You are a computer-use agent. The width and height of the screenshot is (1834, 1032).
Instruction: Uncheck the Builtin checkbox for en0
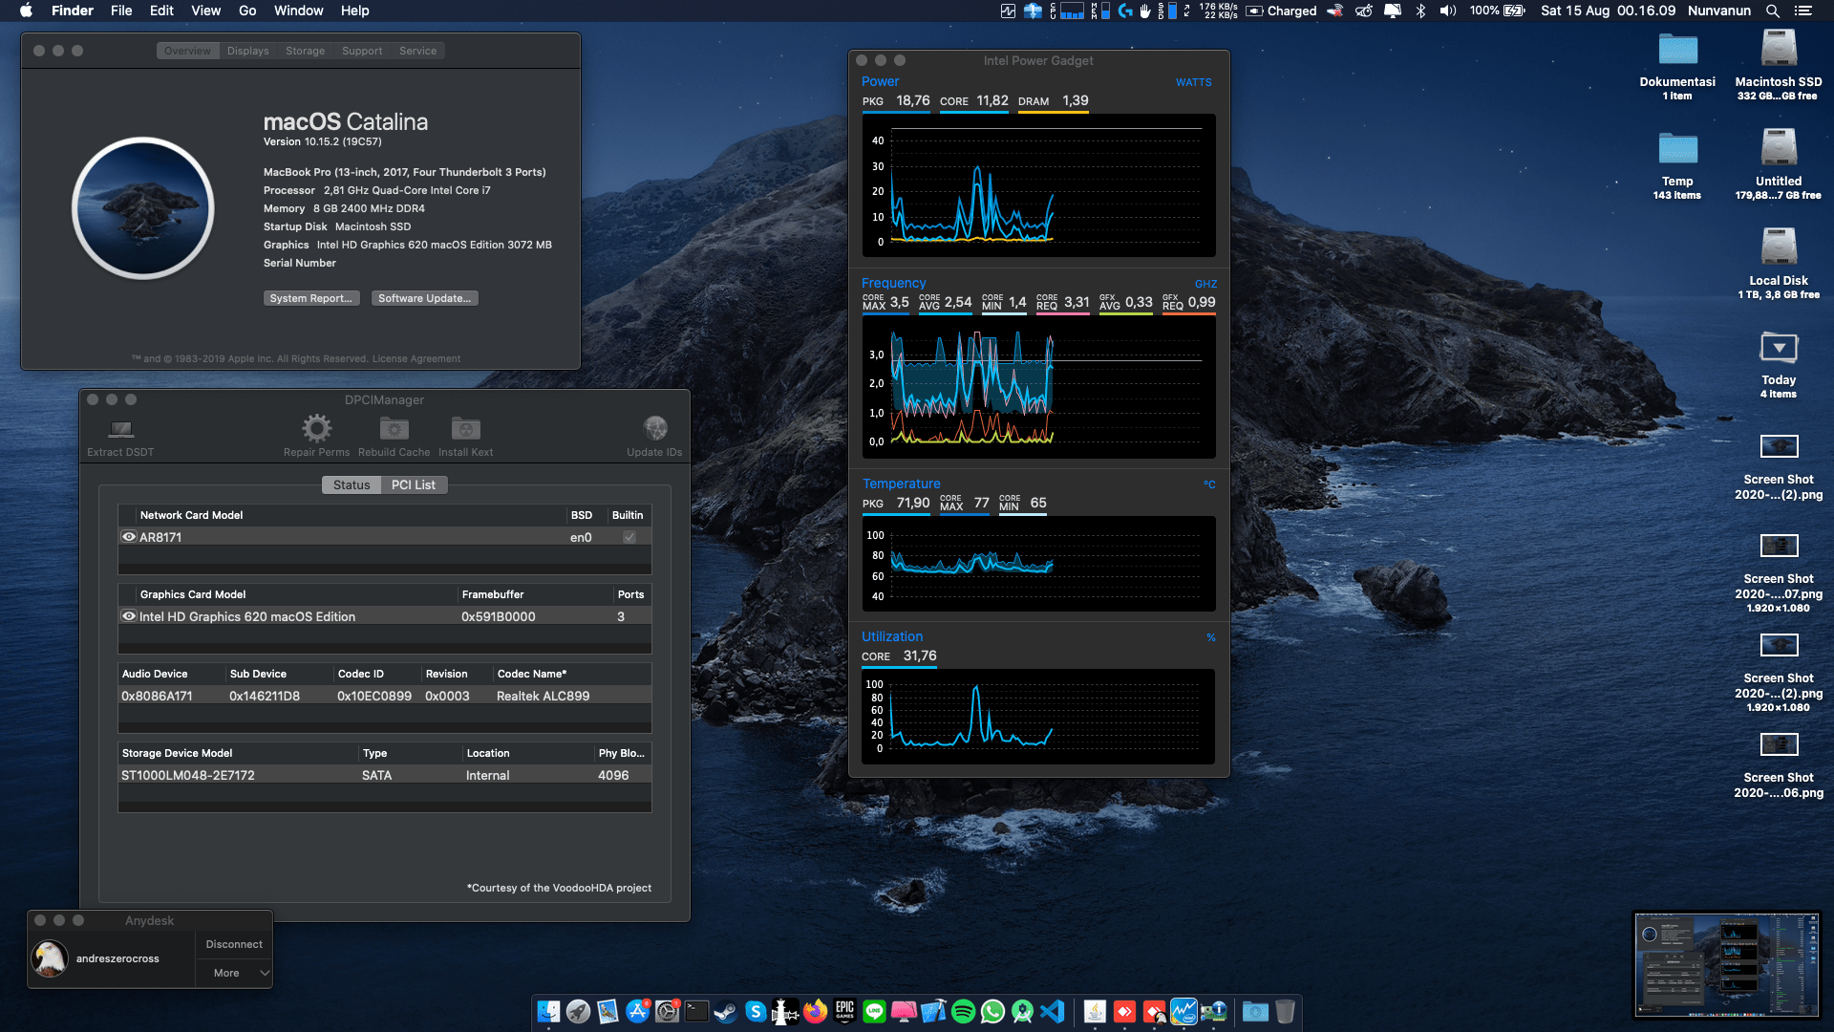coord(628,536)
